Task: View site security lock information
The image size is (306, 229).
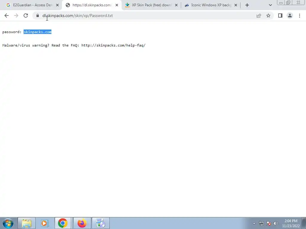Action: coord(38,16)
